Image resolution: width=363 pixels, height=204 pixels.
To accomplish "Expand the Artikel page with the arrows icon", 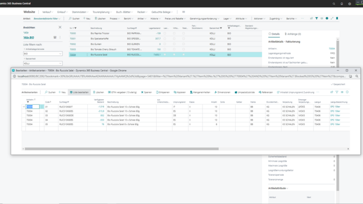I will pyautogui.click(x=332, y=18).
